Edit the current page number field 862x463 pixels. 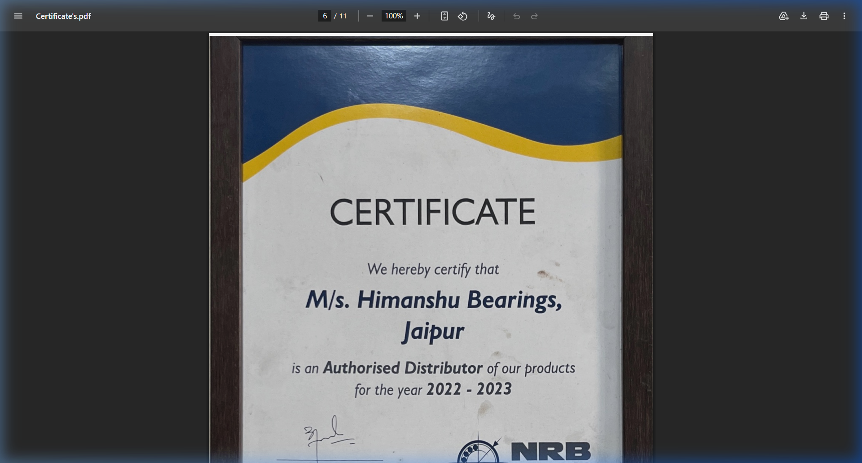point(325,16)
